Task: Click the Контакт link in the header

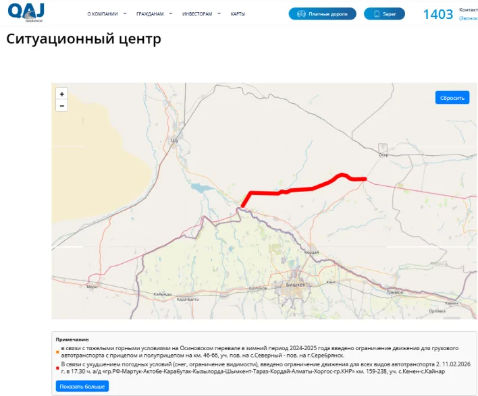Action: pos(469,9)
